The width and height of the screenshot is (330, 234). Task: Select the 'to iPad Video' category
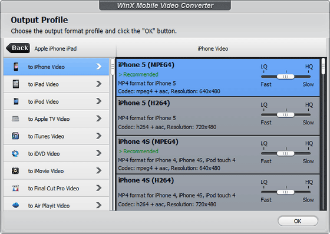(x=56, y=84)
